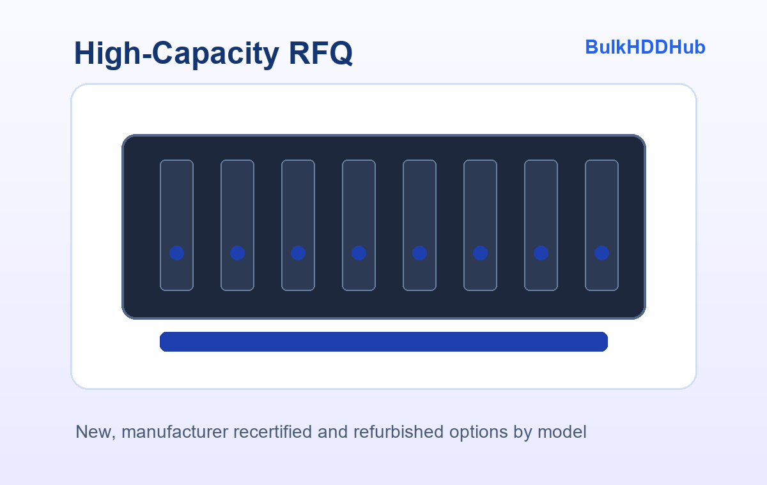767x485 pixels.
Task: Select the upper part of the second drive bay slot
Action: (237, 198)
